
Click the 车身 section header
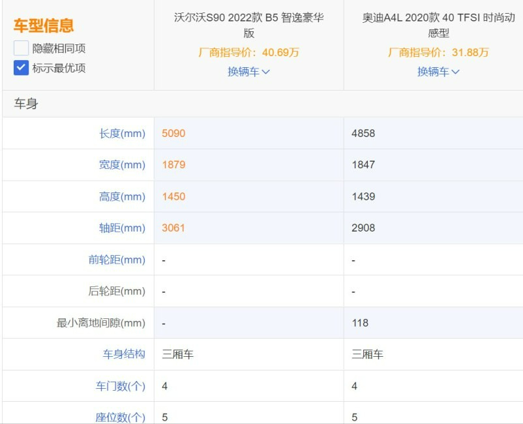[26, 104]
